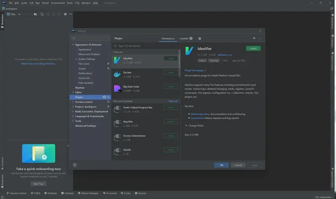
Task: Open the Code menu
Action: tap(24, 3)
